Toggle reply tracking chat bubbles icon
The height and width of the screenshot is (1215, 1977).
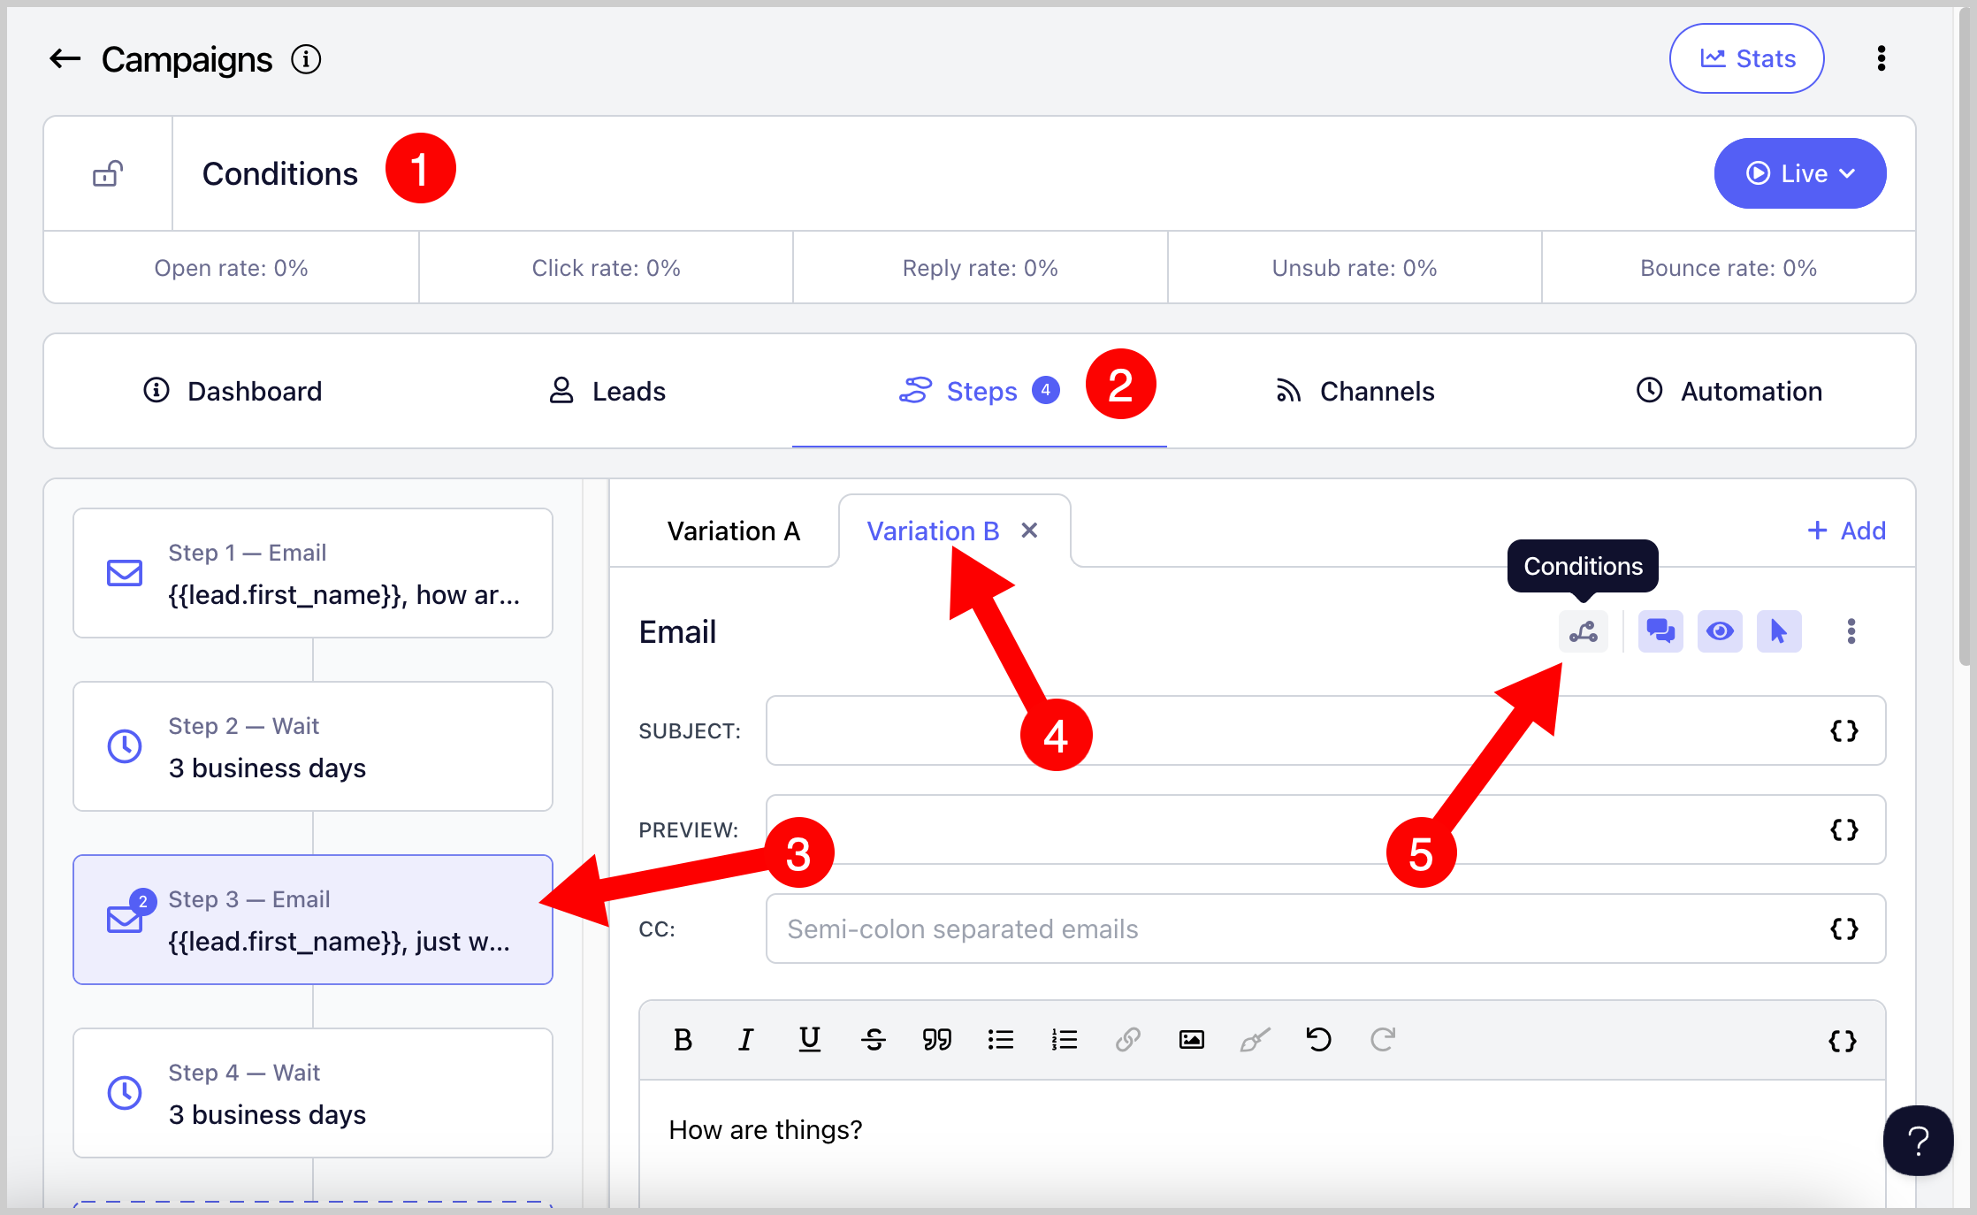(1660, 631)
